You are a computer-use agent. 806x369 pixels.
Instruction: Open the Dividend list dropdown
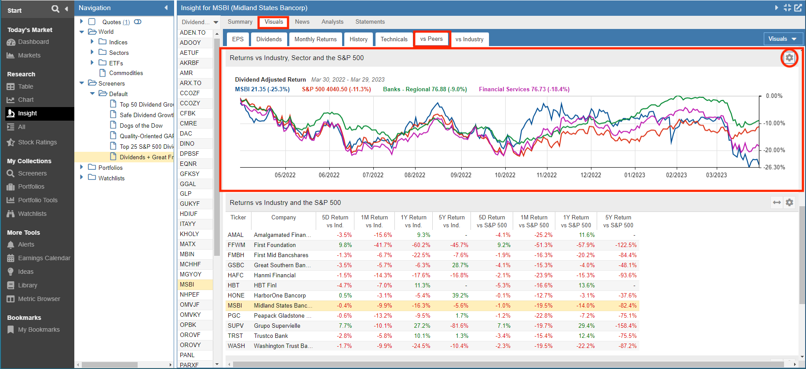pos(200,22)
